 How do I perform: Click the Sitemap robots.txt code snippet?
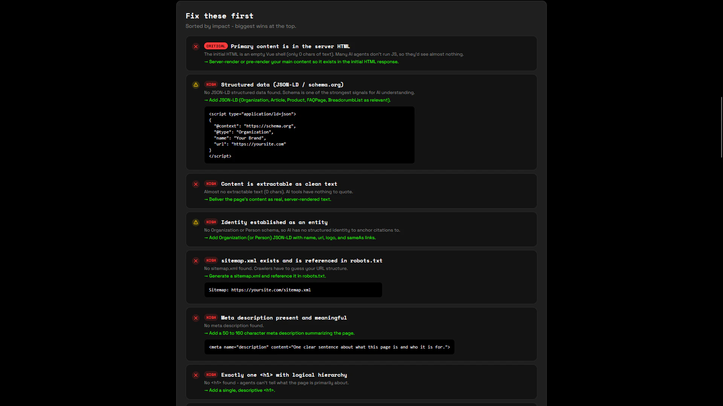(293, 290)
